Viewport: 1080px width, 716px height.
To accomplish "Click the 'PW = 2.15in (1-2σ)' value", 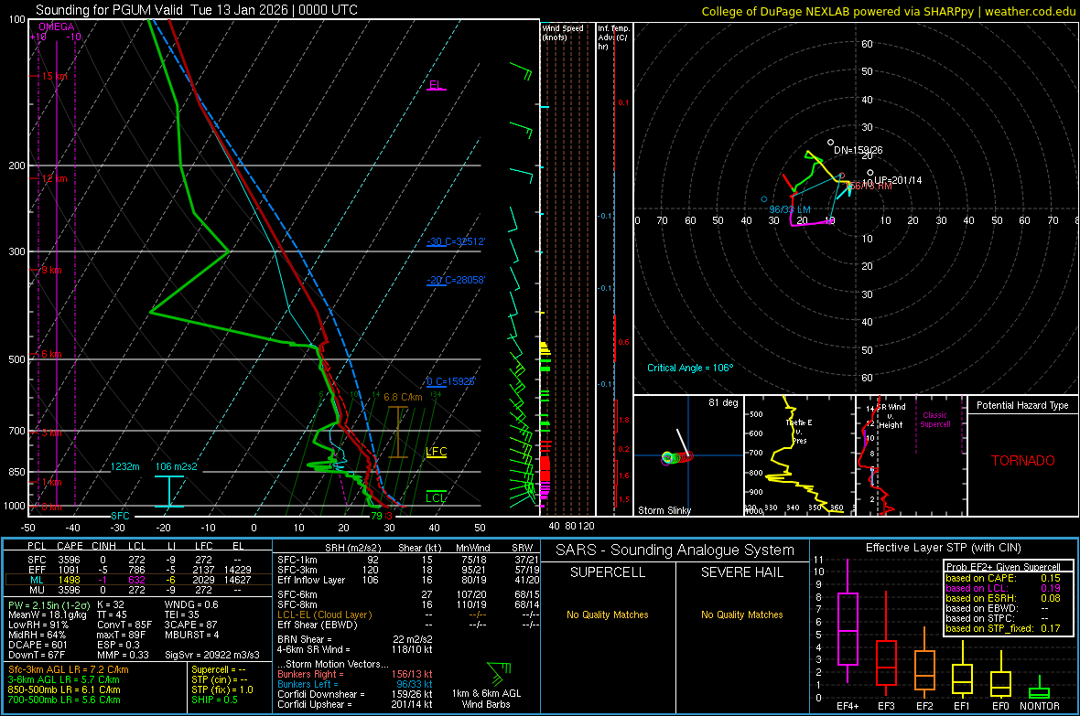I will click(48, 604).
